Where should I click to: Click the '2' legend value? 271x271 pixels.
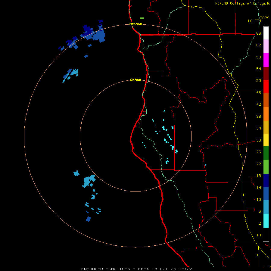coord(260,223)
